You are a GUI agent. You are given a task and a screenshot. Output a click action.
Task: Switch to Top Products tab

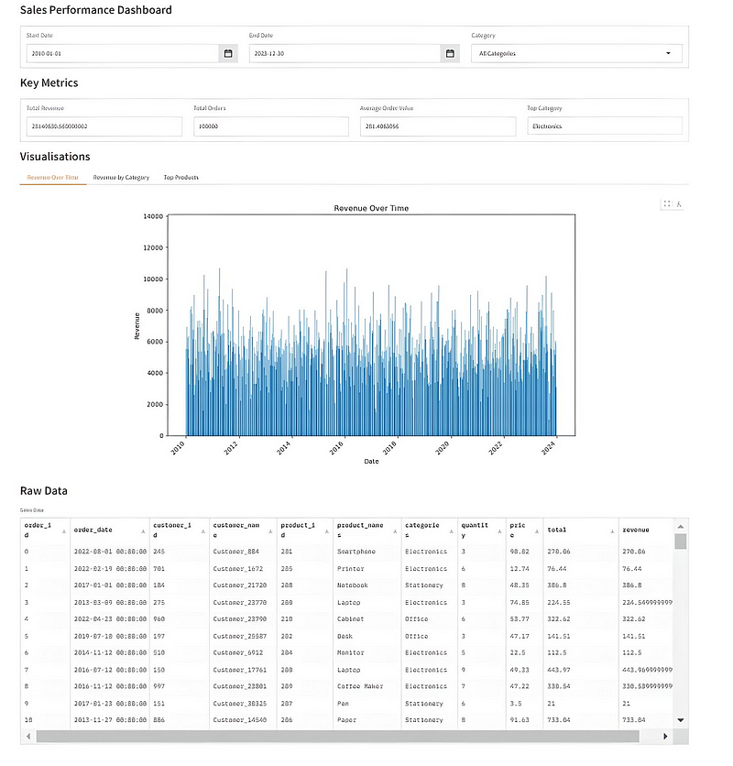[181, 178]
